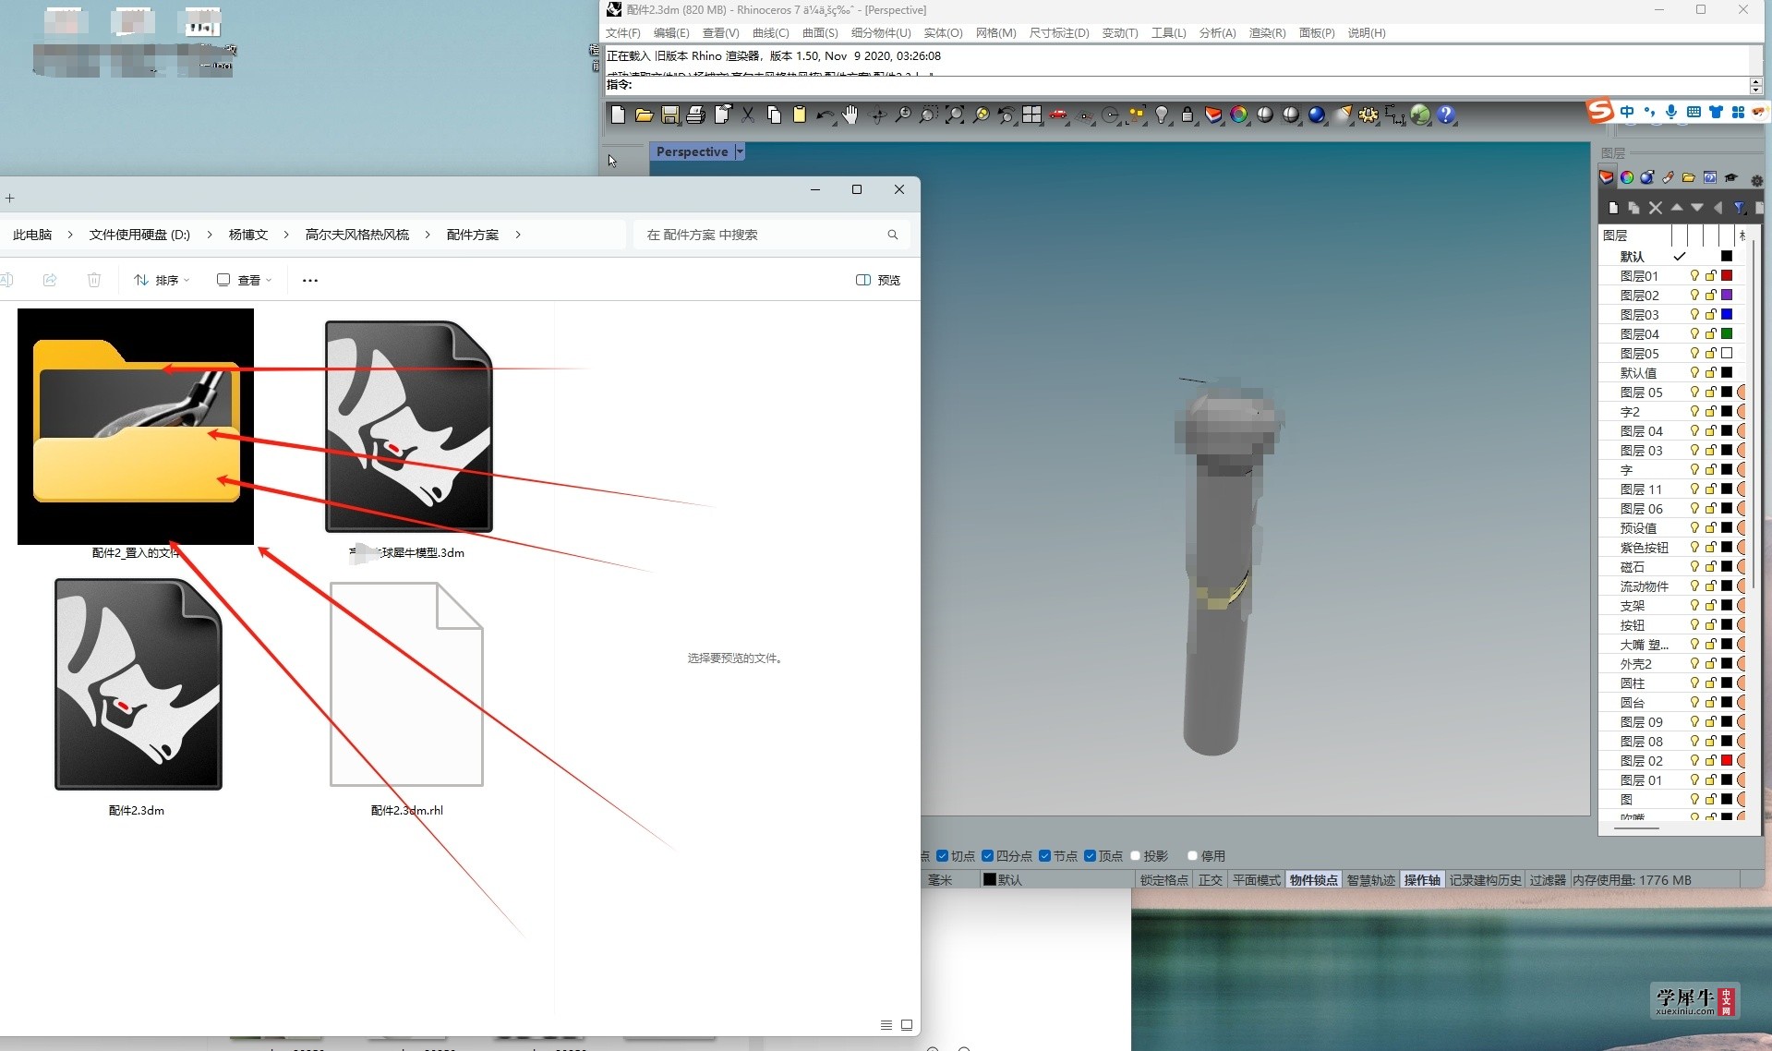Screen dimensions: 1772x1051
Task: Click Zoom Window icon (magnifier with dashed box)
Action: pos(928,115)
